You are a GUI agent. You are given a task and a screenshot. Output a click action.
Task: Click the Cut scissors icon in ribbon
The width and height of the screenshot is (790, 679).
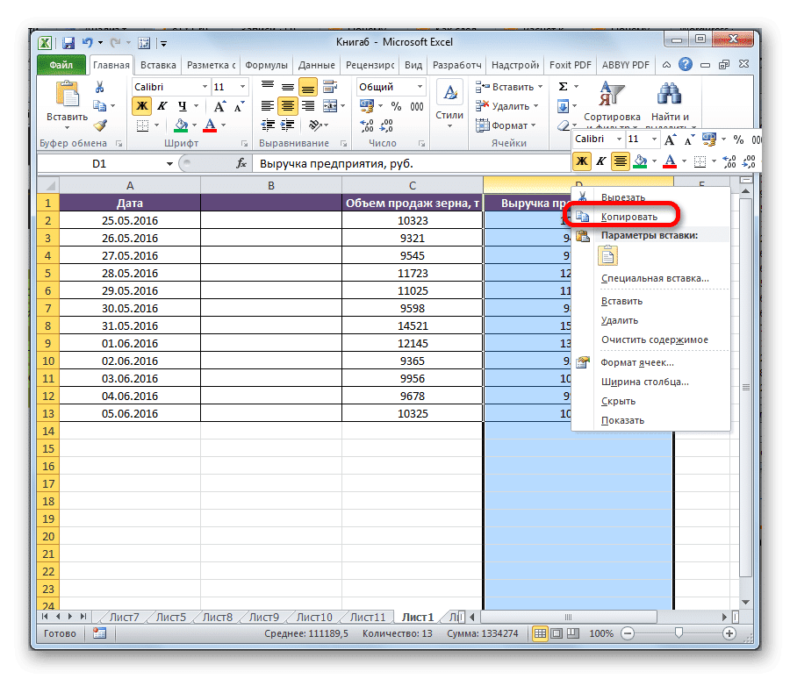[100, 87]
